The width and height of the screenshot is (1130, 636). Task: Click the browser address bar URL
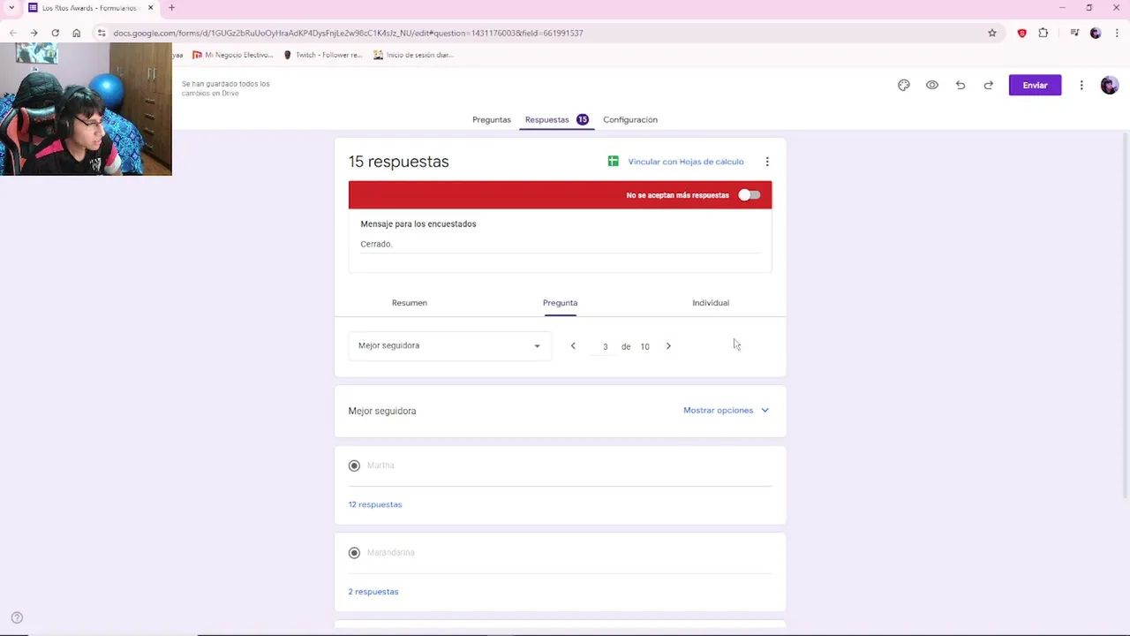point(348,33)
